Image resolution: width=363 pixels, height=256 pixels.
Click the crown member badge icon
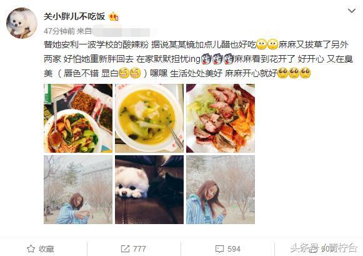coord(114,16)
